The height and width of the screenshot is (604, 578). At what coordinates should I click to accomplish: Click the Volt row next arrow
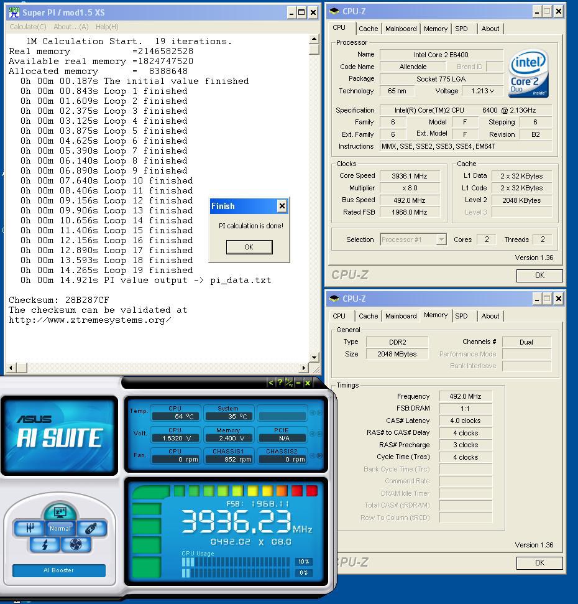[319, 434]
